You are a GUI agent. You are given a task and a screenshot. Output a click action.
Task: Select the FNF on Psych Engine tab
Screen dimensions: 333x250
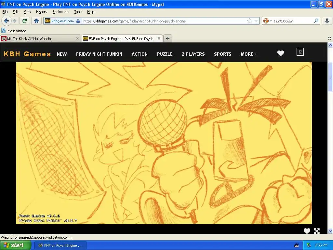(x=122, y=38)
